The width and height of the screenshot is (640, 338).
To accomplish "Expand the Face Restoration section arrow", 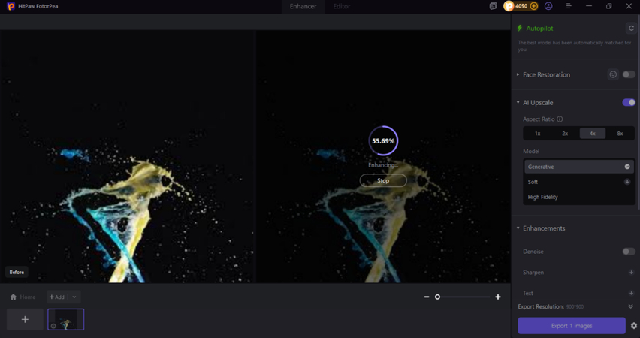I will [x=518, y=74].
